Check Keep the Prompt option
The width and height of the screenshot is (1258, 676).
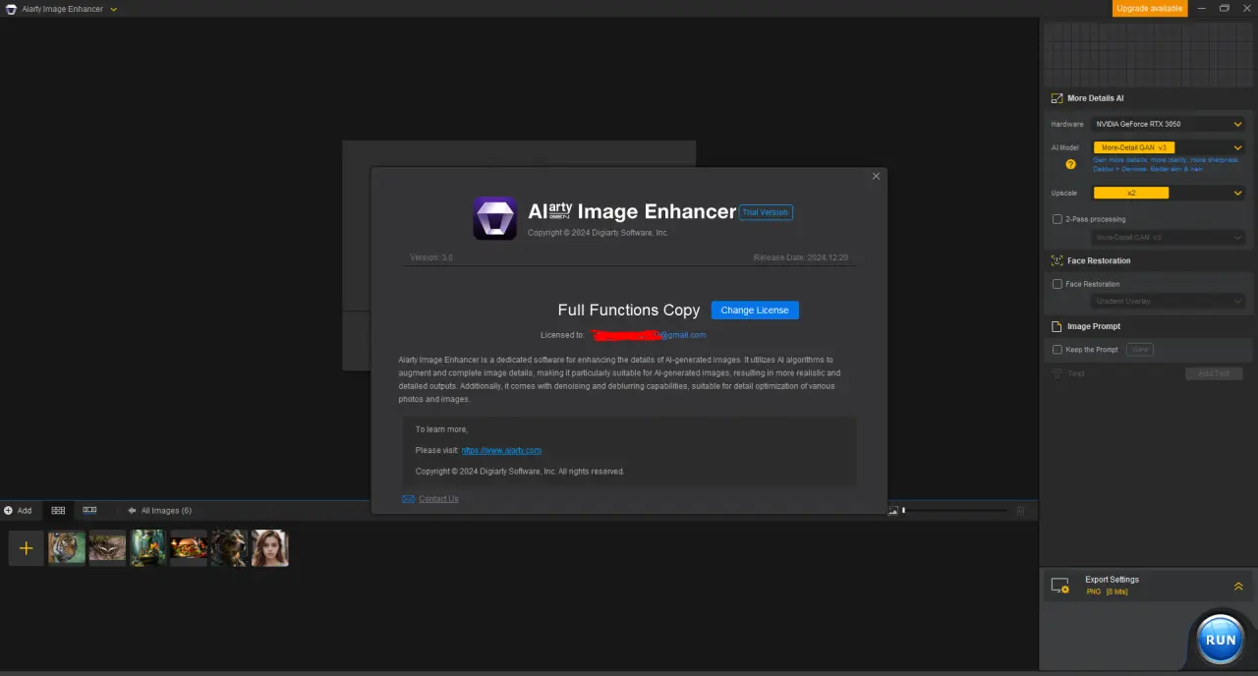tap(1058, 350)
